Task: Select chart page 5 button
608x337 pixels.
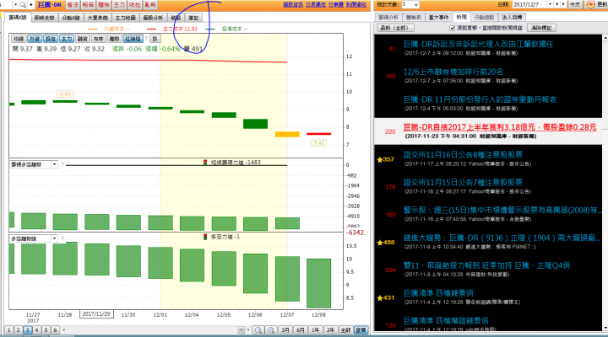Action: click(x=46, y=330)
